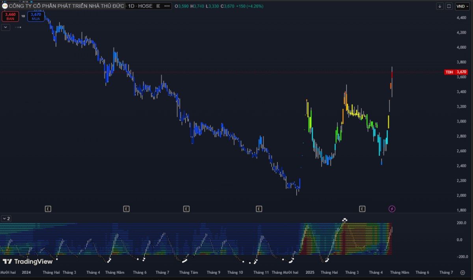Click the company name CÔNG TY CỔ PHẦN PHÁT TRIỂN NHÀ THỦ ĐỨC
This screenshot has width=473, height=280.
66,6
